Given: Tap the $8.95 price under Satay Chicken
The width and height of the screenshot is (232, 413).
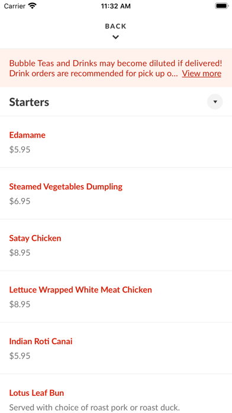Looking at the screenshot, I should click(20, 253).
